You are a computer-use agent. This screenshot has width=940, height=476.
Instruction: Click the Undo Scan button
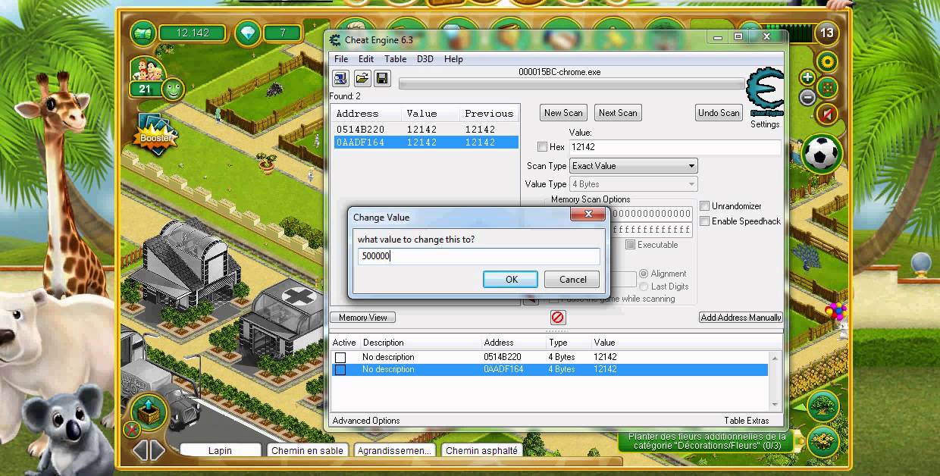pos(719,113)
